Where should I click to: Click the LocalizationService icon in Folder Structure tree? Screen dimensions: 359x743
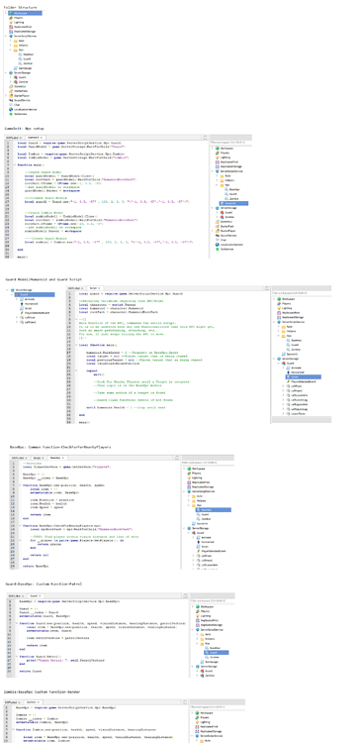click(11, 109)
